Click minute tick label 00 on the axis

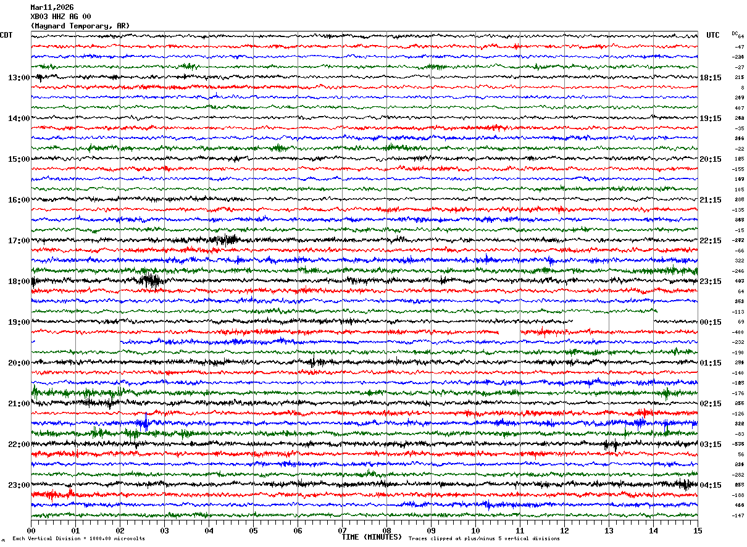(31, 530)
